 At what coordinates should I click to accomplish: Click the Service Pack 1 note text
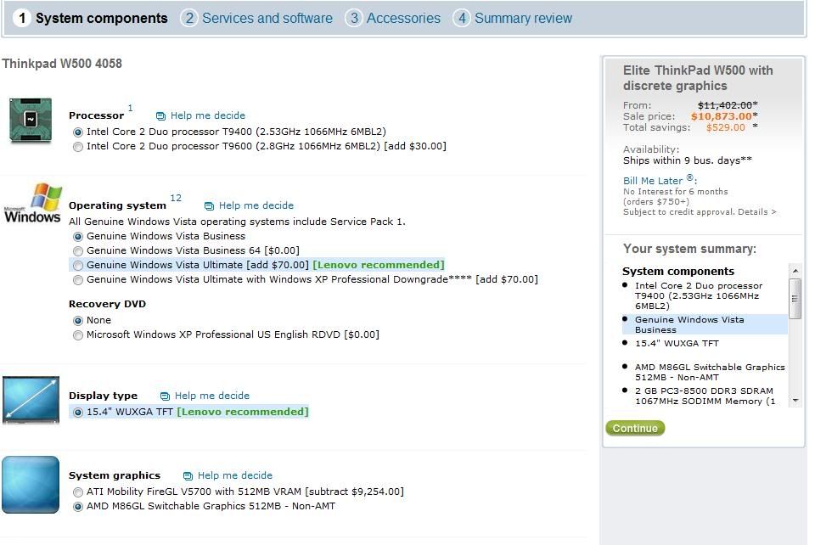(237, 222)
